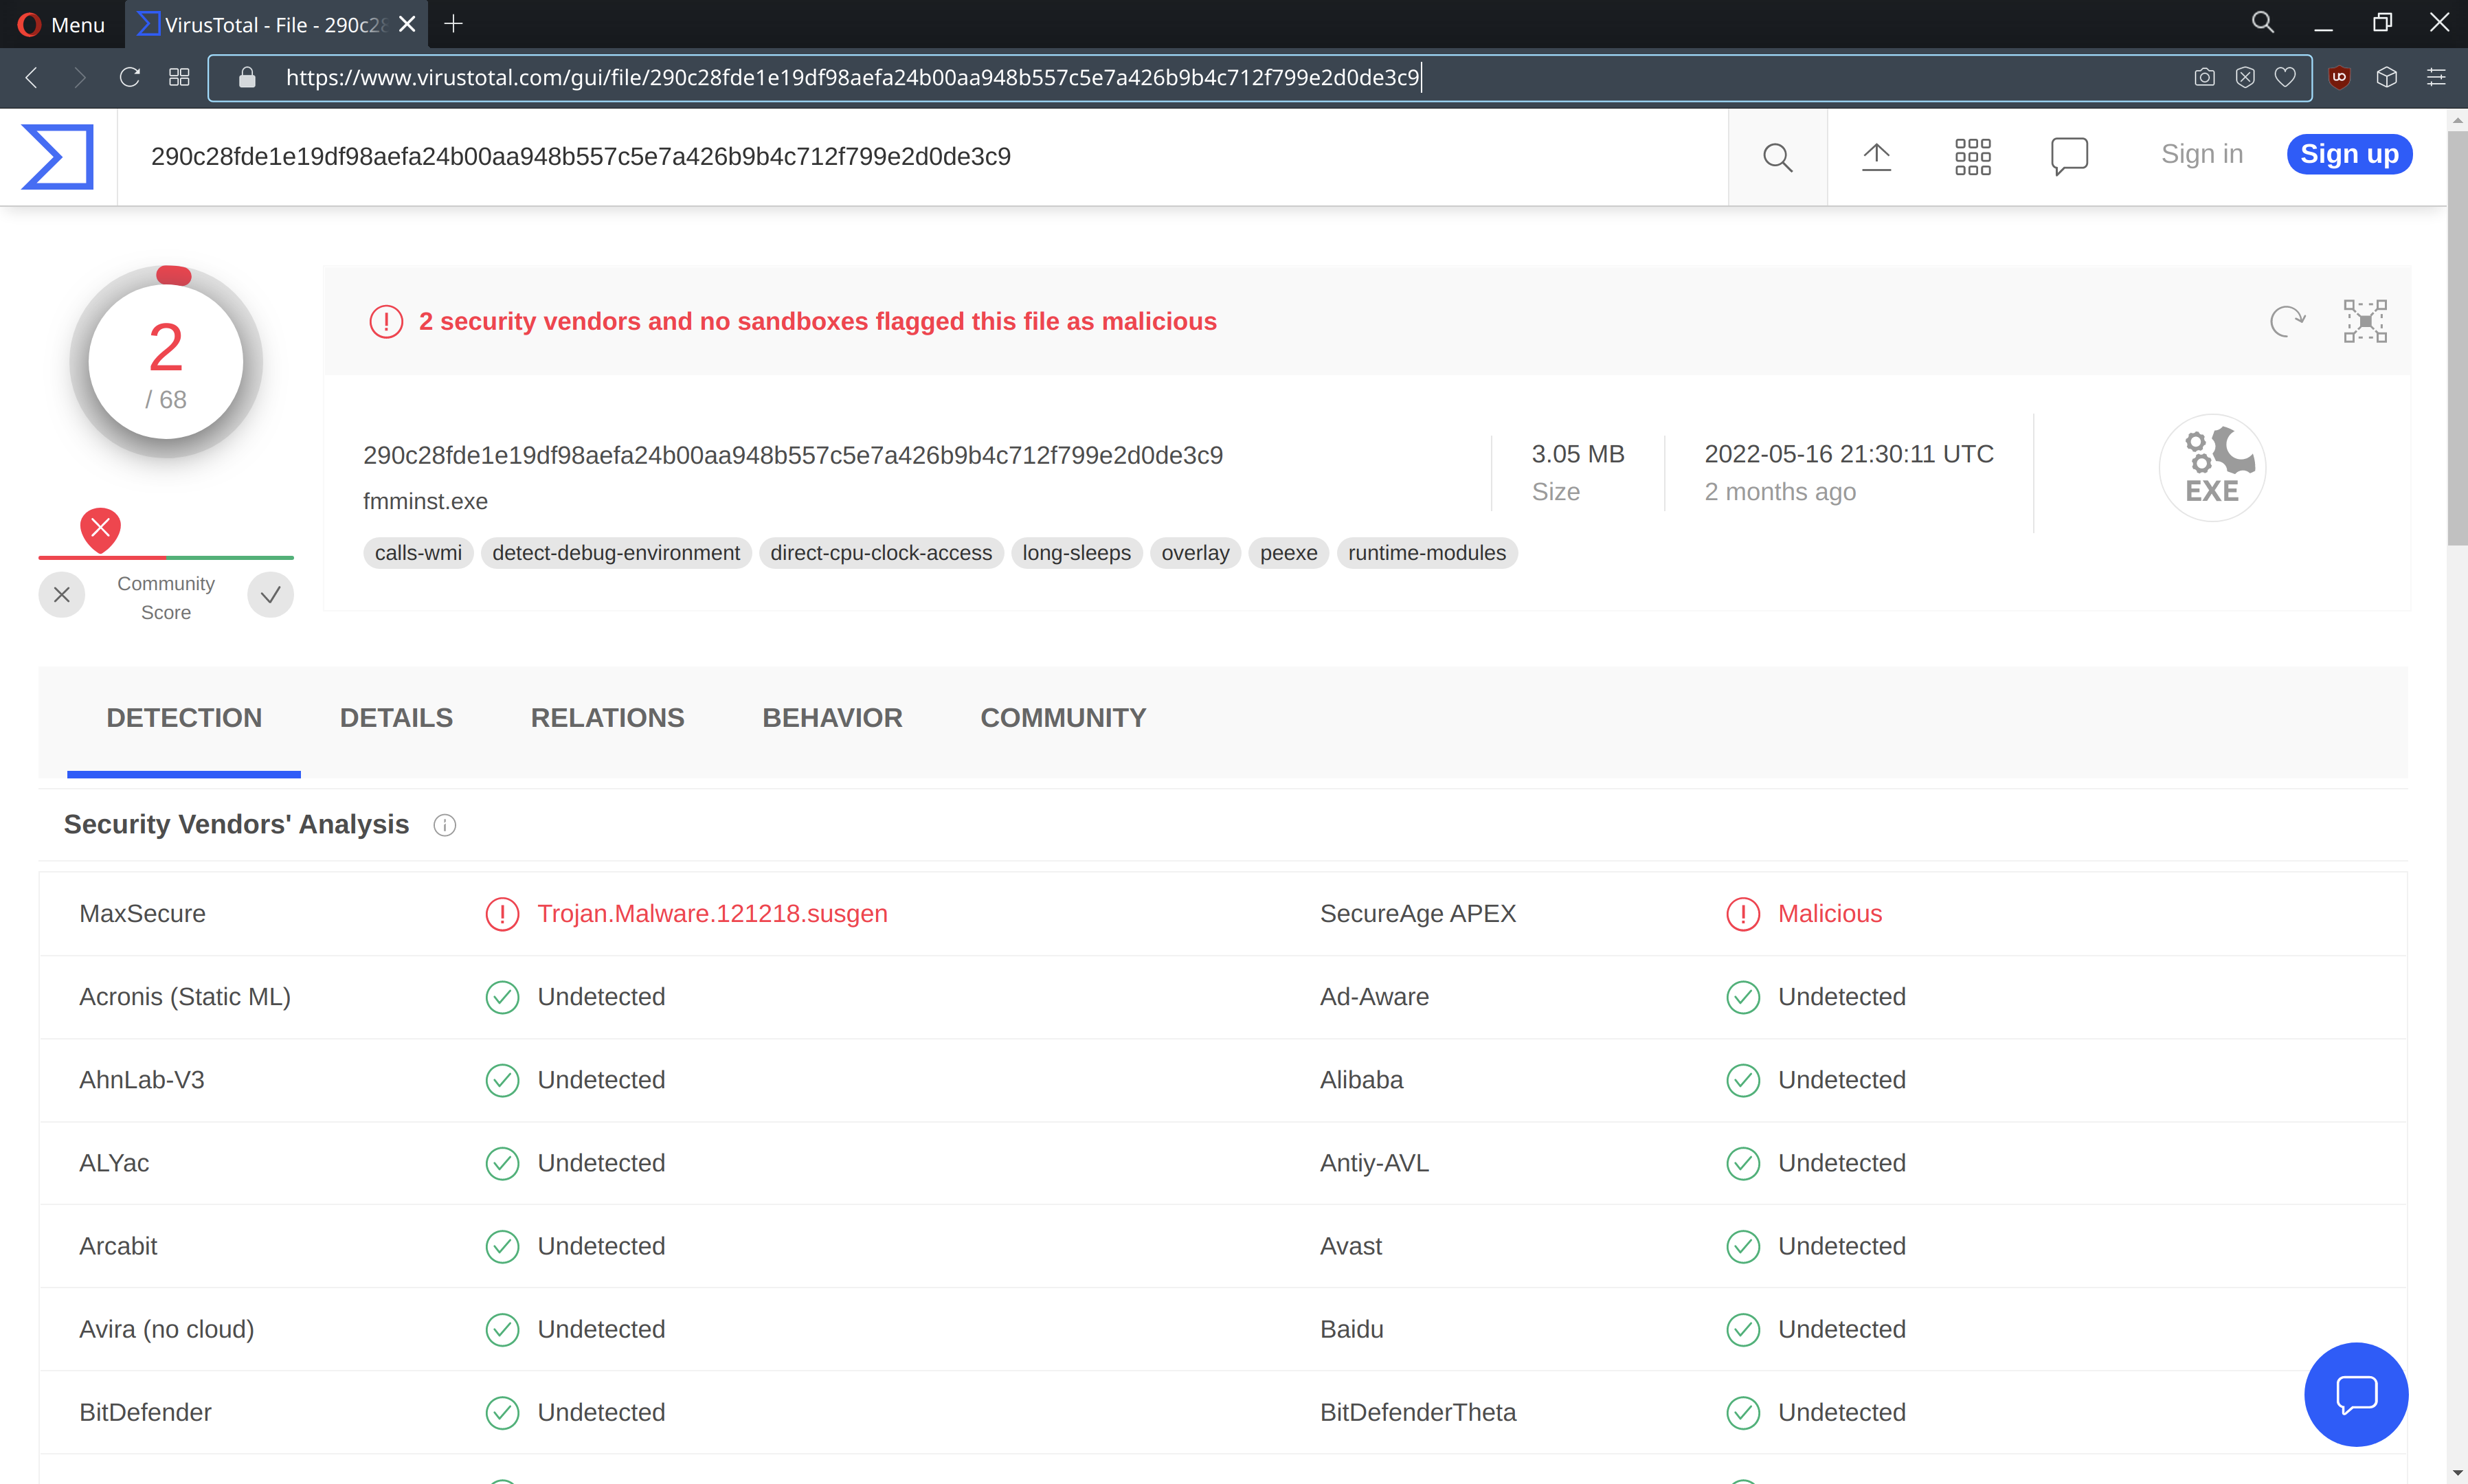Click the reanalyze file refresh icon
Viewport: 2468px width, 1484px height.
click(x=2286, y=321)
